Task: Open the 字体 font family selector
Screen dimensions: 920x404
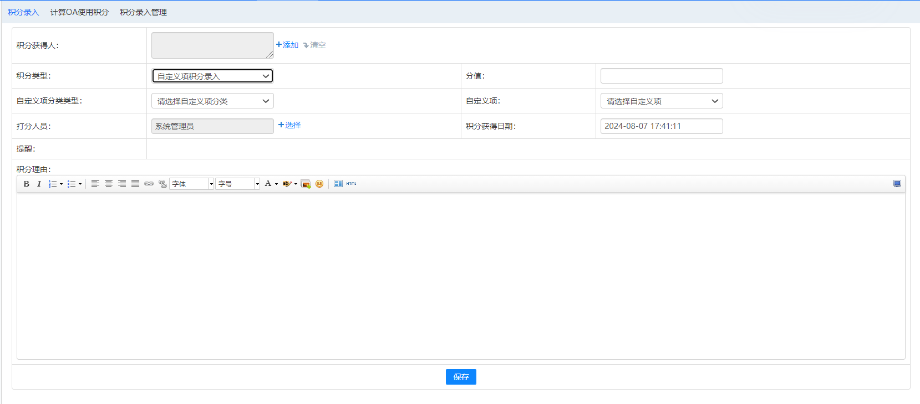Action: 192,184
